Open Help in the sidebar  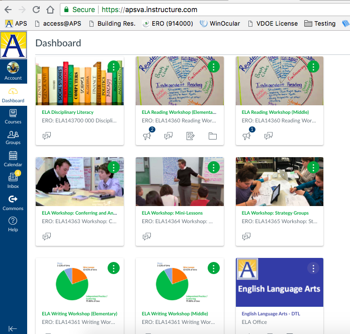coord(13,225)
